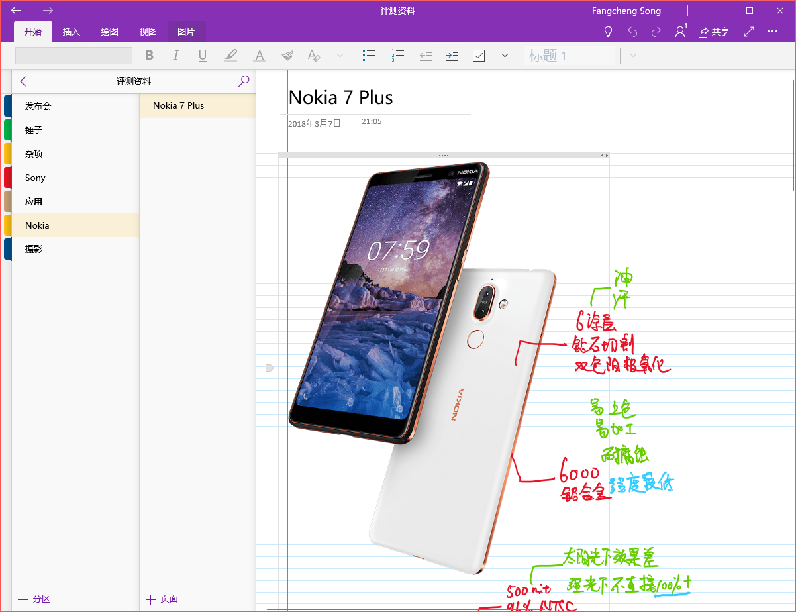The height and width of the screenshot is (612, 796).
Task: Apply the text highlight color
Action: coord(230,56)
